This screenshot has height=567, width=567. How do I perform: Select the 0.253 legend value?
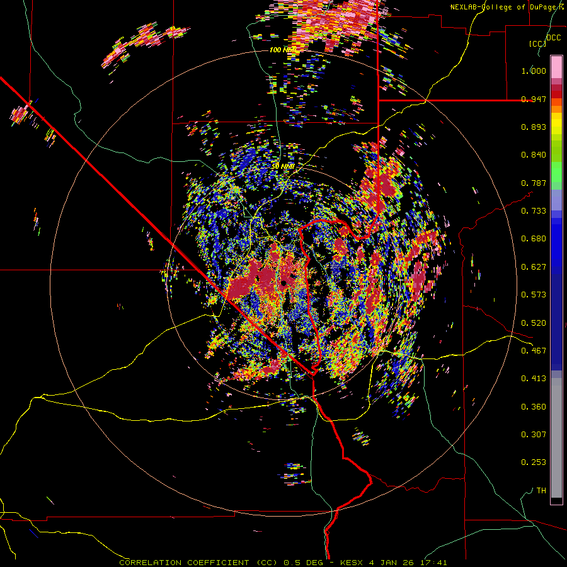click(534, 462)
